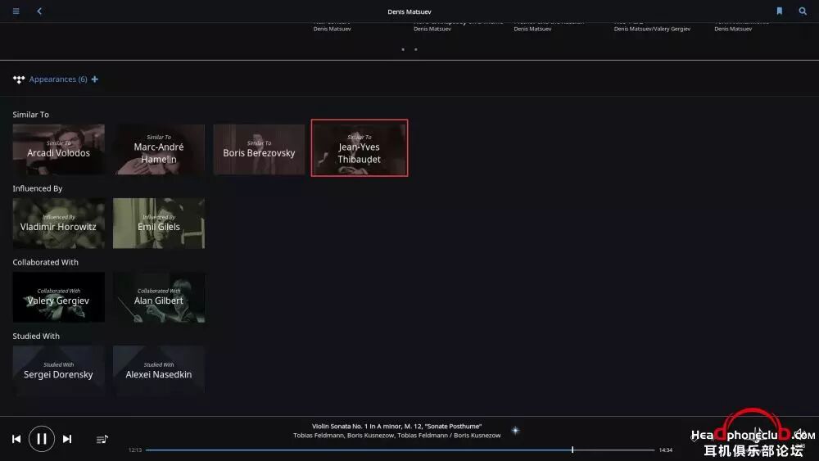Click the 'Denis Matsuev/Valery Gergiev' album artist text
The height and width of the screenshot is (461, 819).
click(652, 29)
